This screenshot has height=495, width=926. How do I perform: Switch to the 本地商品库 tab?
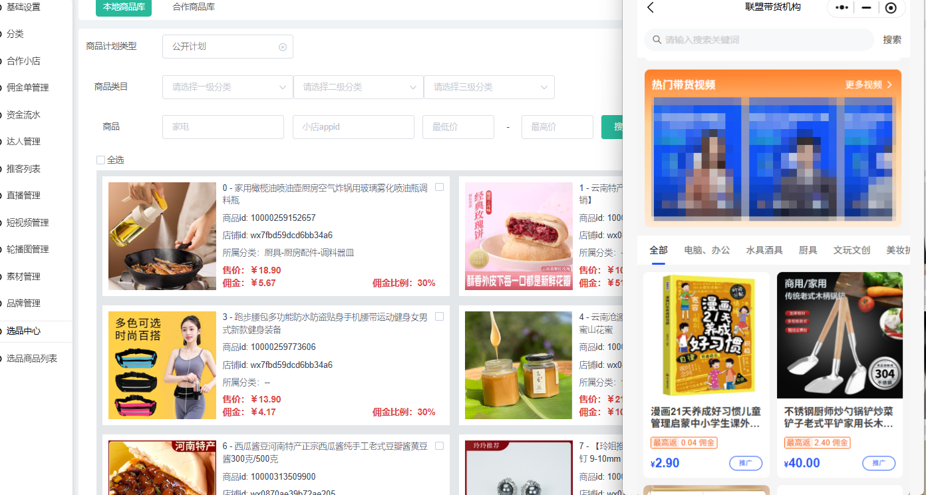point(124,7)
